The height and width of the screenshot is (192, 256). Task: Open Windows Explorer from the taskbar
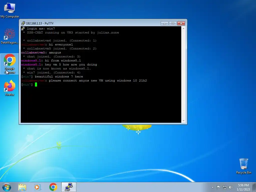point(22,187)
